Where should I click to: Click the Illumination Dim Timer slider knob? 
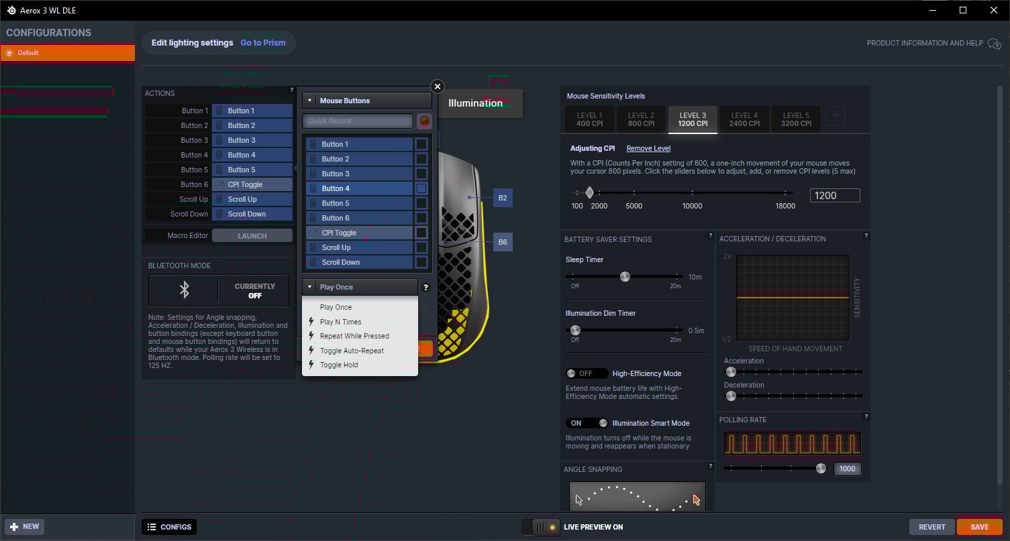574,330
